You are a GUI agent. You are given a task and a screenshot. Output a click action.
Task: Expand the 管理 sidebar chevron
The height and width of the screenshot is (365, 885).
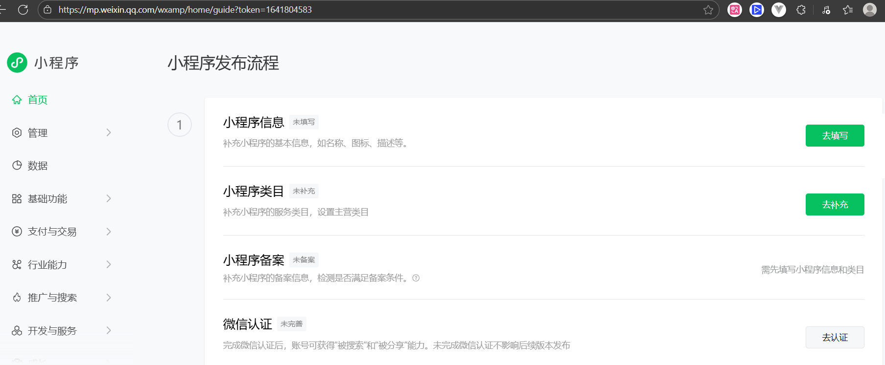pos(109,132)
